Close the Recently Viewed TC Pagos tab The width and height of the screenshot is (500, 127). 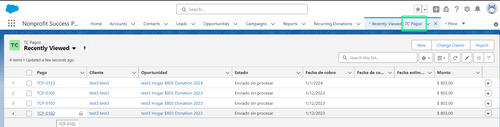(436, 24)
